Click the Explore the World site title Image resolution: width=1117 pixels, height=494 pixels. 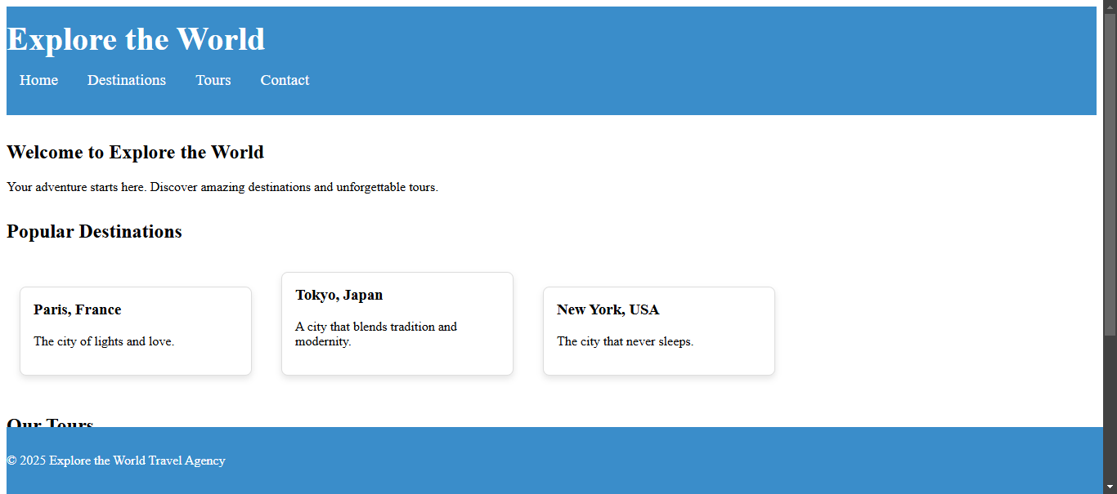tap(136, 38)
